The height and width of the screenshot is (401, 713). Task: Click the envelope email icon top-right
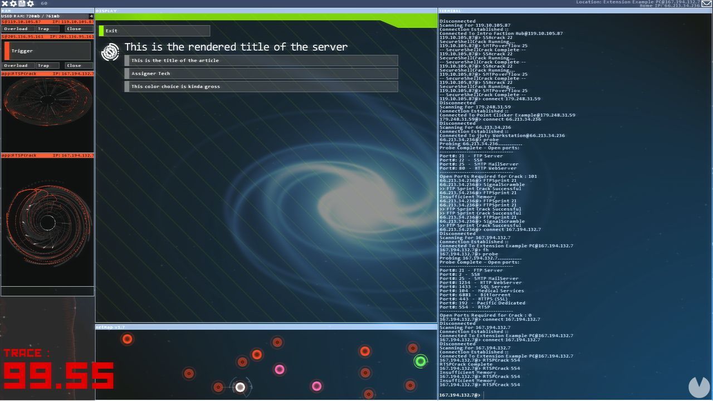pos(706,4)
